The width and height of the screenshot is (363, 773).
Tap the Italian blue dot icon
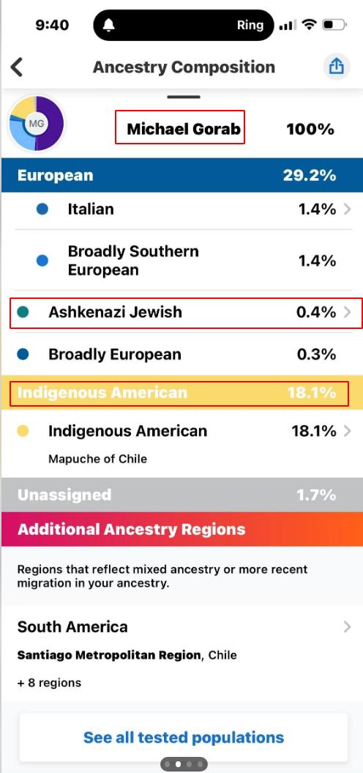click(42, 209)
